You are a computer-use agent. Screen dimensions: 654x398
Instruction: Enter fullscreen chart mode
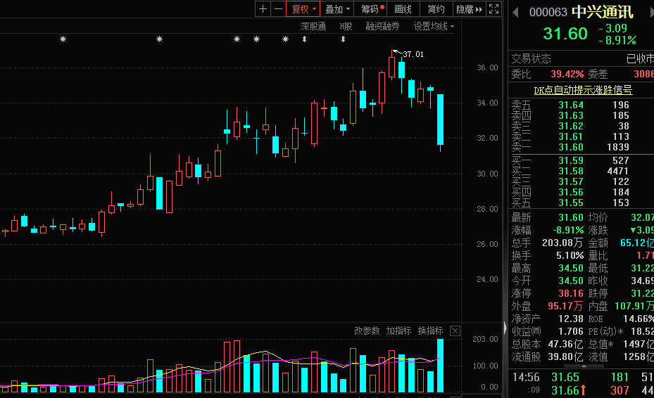[x=493, y=9]
